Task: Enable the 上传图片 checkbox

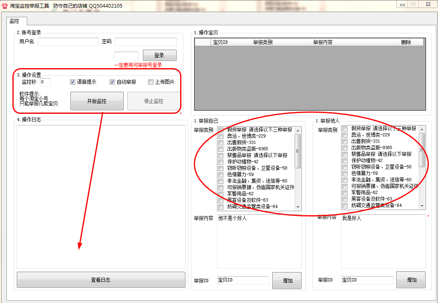Action: point(151,82)
